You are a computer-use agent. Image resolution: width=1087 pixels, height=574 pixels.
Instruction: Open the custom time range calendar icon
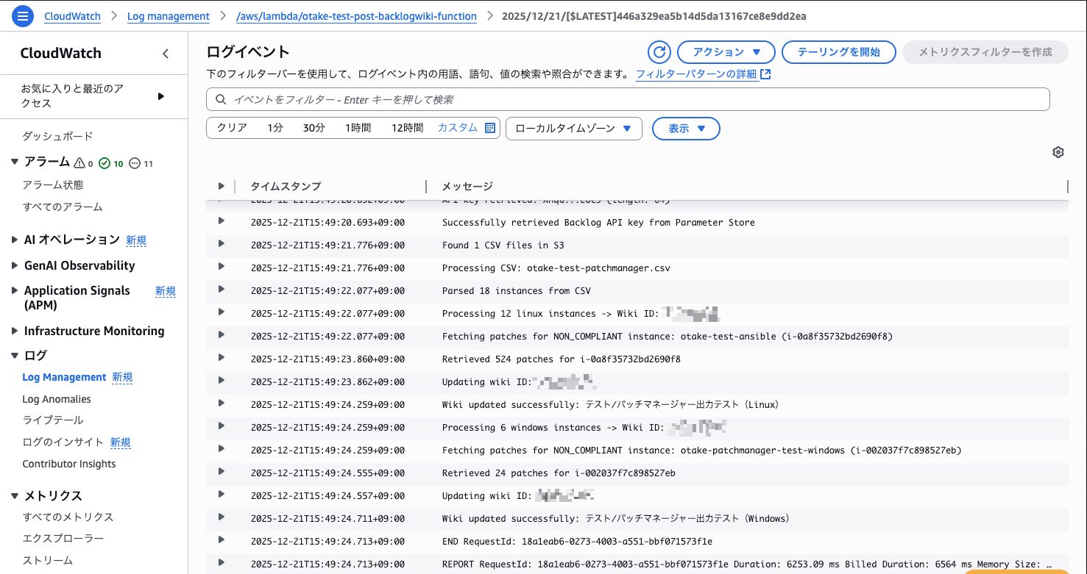pos(490,128)
